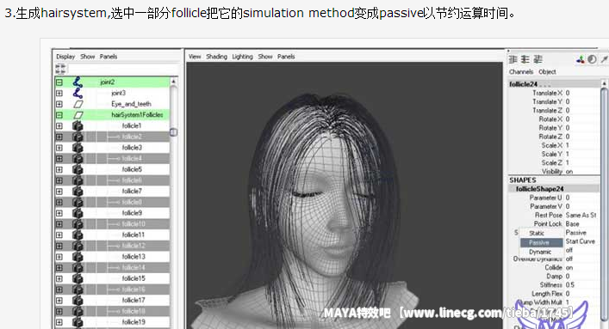Screen dimensions: 609x329
Task: Collapse the hairSystem1Follicles group
Action: 59,115
